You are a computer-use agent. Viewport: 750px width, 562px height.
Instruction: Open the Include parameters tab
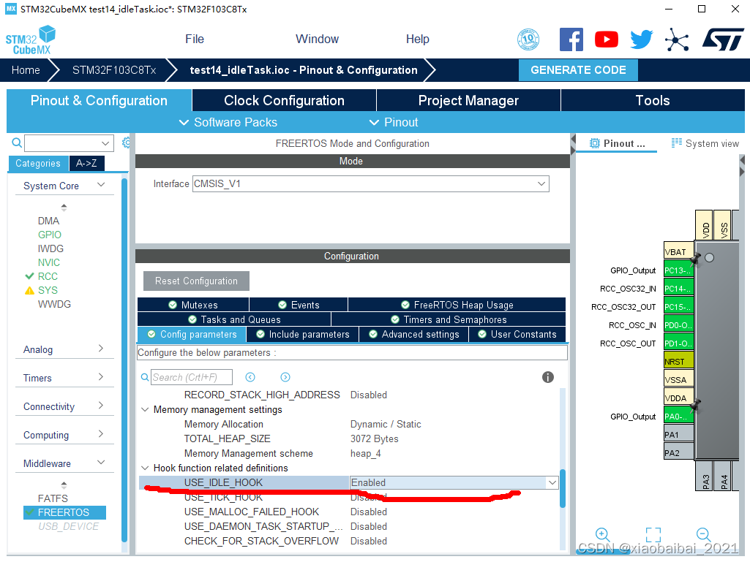coord(303,334)
